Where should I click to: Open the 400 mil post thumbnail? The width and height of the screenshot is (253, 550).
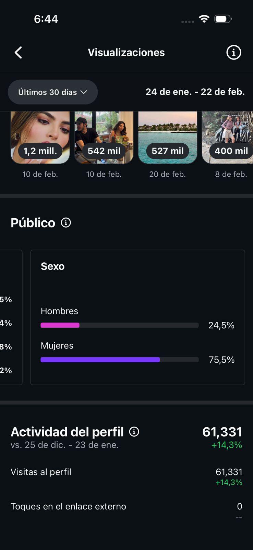228,137
